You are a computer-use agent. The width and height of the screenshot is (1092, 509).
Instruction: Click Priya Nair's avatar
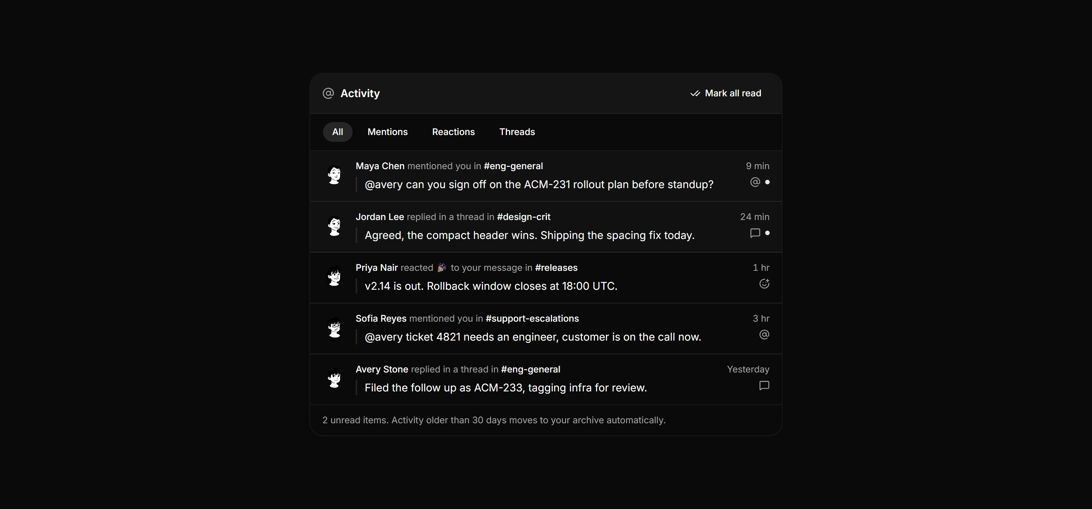point(334,276)
